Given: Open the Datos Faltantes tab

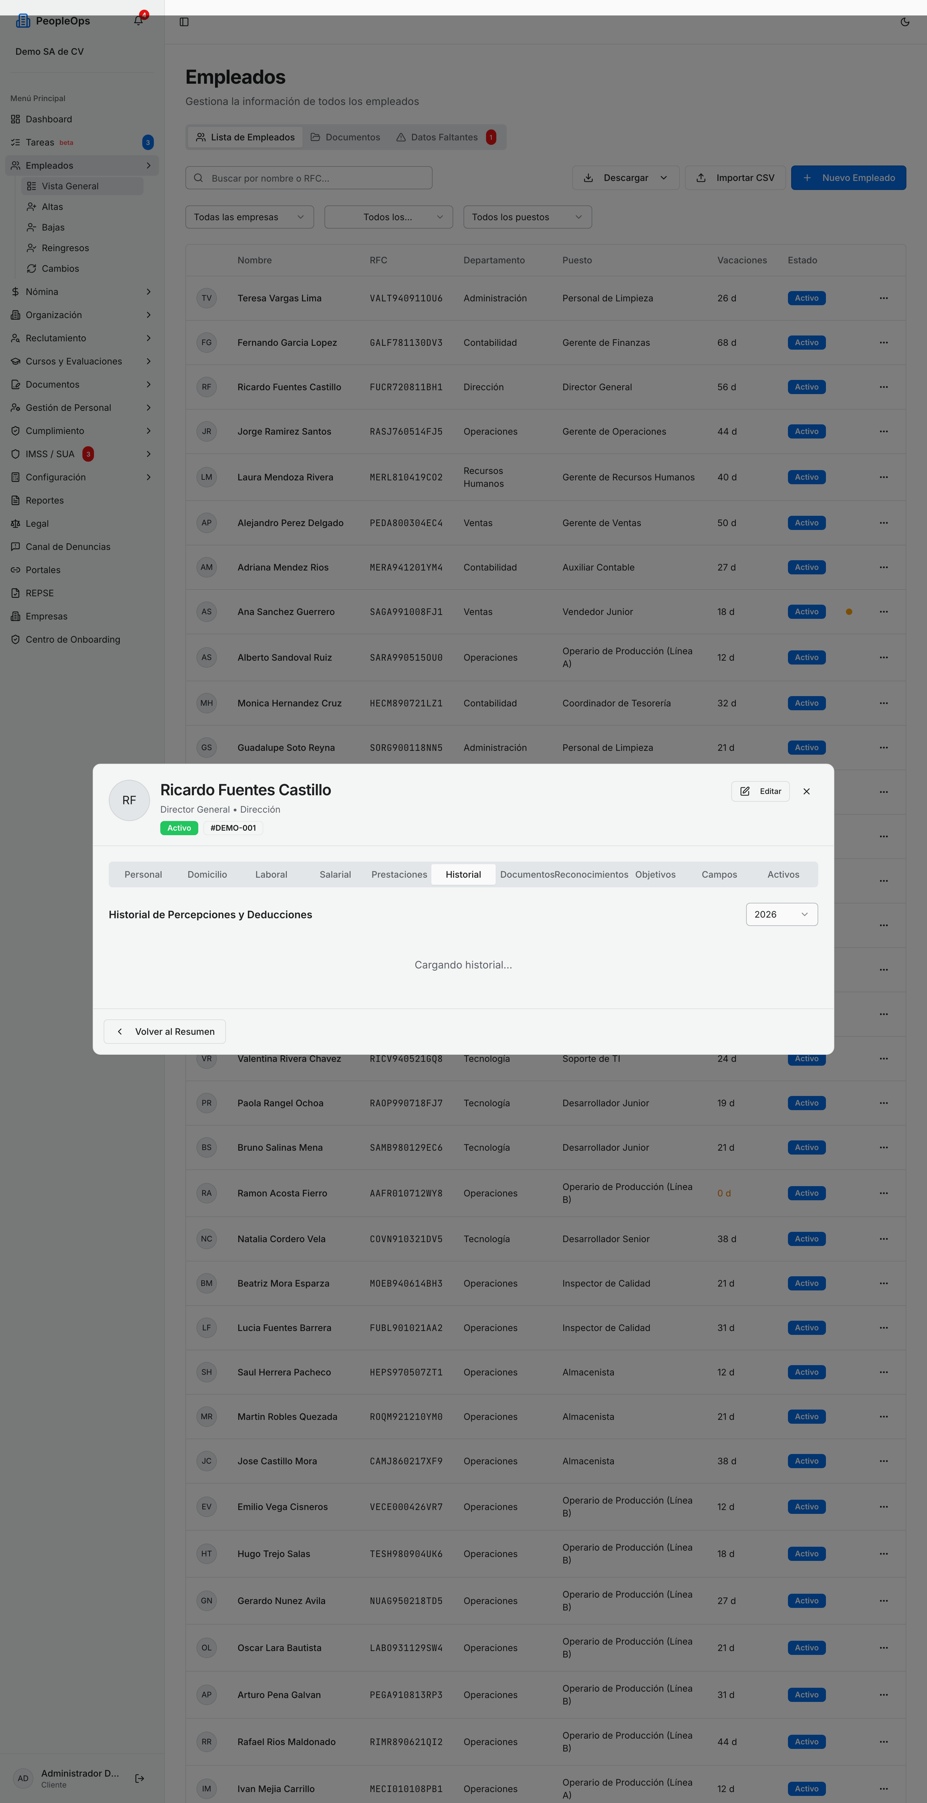Looking at the screenshot, I should 446,137.
